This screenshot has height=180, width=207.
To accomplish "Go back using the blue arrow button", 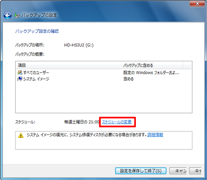I will (x=7, y=16).
